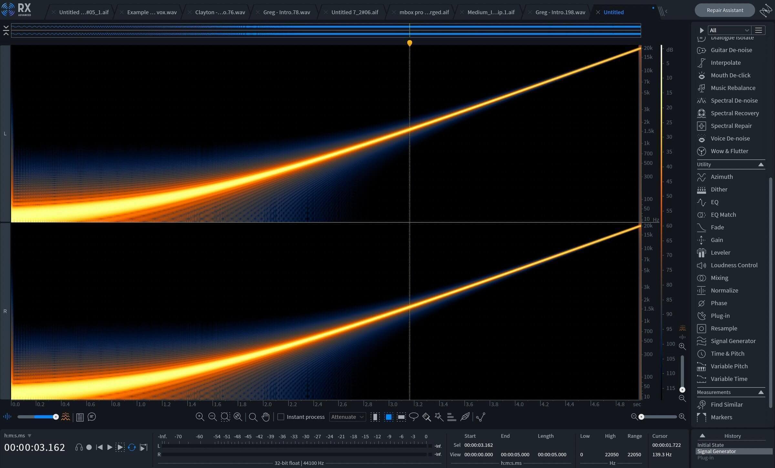Adjust the vertical frequency zoom slider handle
Image resolution: width=775 pixels, height=468 pixels.
point(682,390)
